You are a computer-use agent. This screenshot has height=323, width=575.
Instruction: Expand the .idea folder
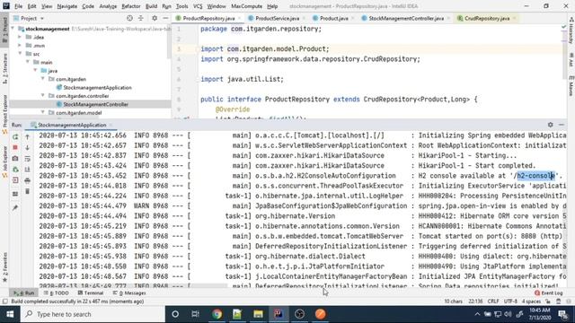pyautogui.click(x=20, y=37)
